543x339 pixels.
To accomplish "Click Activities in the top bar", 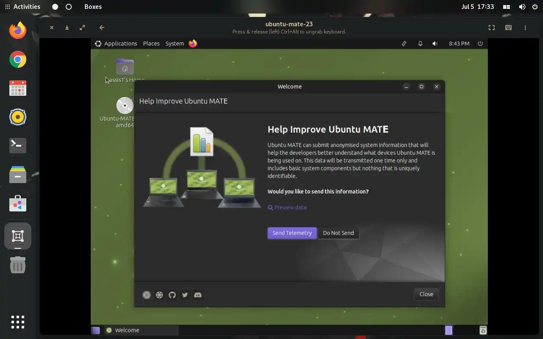I will point(22,7).
